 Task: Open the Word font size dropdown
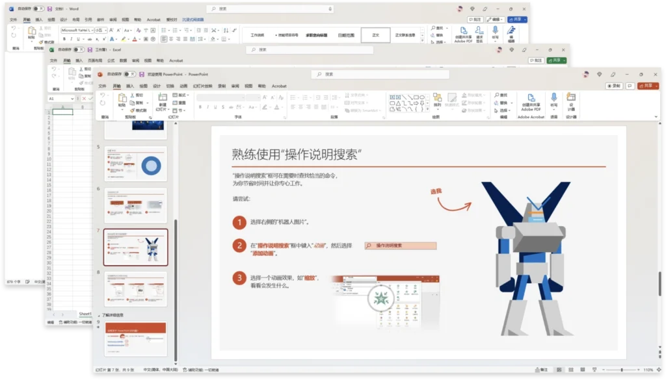(x=105, y=30)
